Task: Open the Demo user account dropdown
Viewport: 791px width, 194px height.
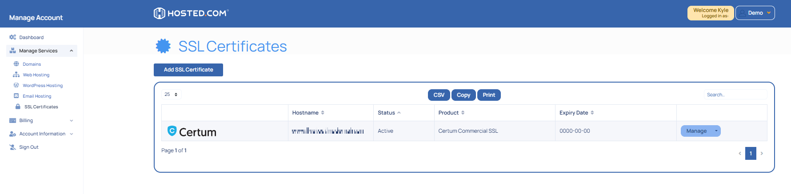Action: tap(755, 13)
